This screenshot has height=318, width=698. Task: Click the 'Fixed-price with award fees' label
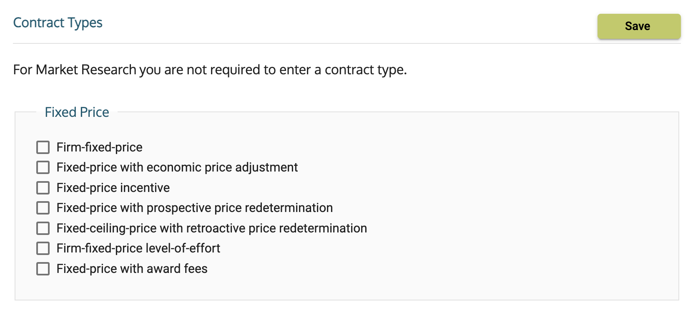(132, 269)
